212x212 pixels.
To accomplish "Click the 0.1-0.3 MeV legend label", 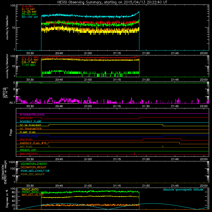I will tap(30, 57).
